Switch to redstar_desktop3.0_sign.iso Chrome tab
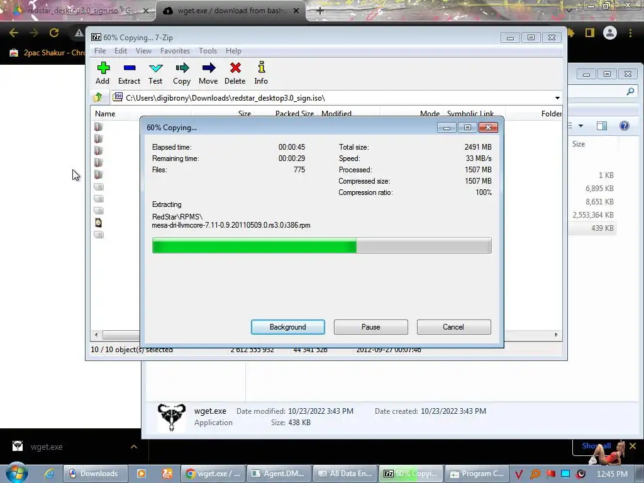This screenshot has width=644, height=483. point(79,11)
